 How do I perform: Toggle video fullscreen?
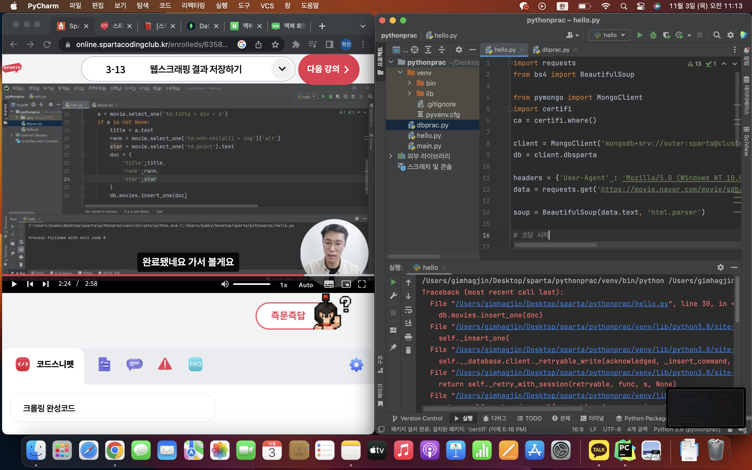[362, 284]
